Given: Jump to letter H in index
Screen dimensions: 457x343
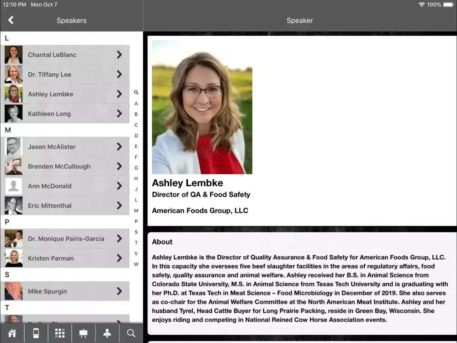Looking at the screenshot, I should [x=136, y=178].
